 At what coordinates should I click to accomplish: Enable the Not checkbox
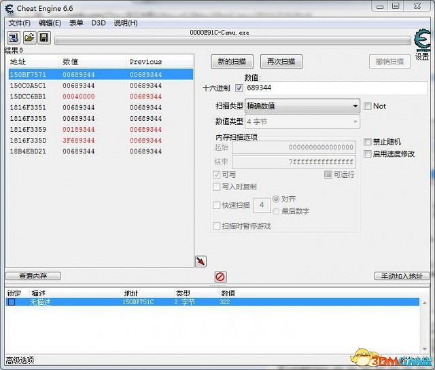pyautogui.click(x=368, y=106)
